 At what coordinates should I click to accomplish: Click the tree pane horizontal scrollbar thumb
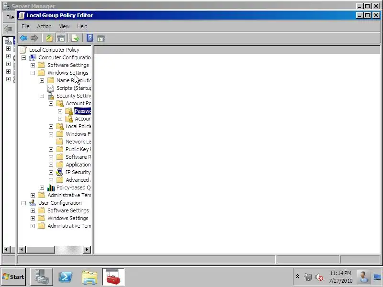(40, 249)
